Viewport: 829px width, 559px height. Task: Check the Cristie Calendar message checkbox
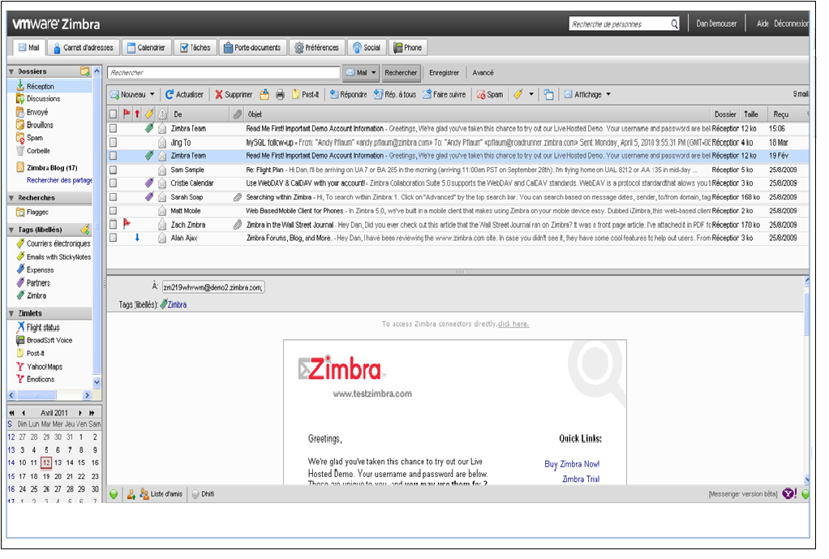(113, 183)
